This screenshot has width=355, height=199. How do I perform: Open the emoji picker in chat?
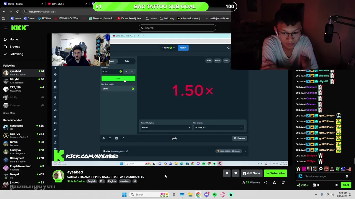[347, 176]
